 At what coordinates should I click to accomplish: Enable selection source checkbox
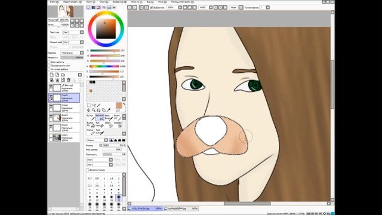coord(49,69)
